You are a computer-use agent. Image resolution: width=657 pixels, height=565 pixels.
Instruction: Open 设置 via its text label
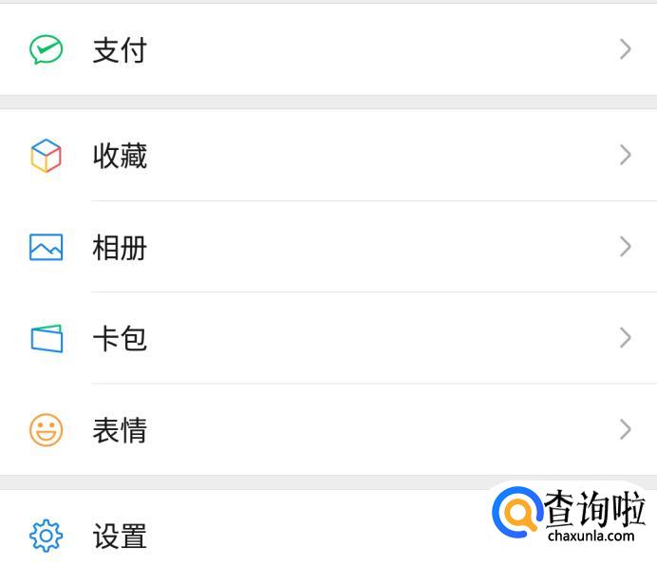[120, 537]
